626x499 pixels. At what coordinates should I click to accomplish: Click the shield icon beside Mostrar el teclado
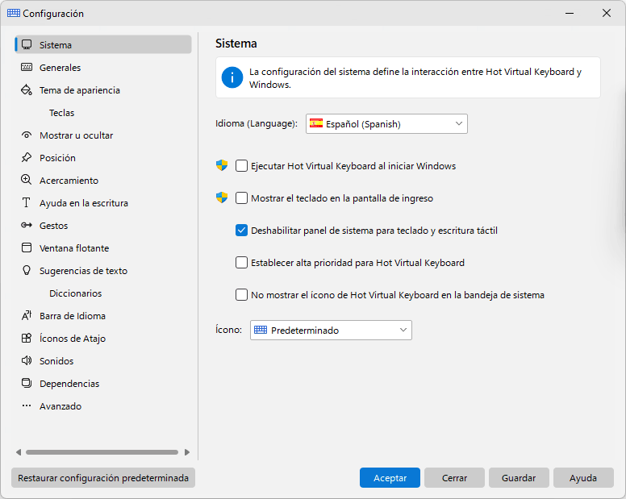pos(222,198)
